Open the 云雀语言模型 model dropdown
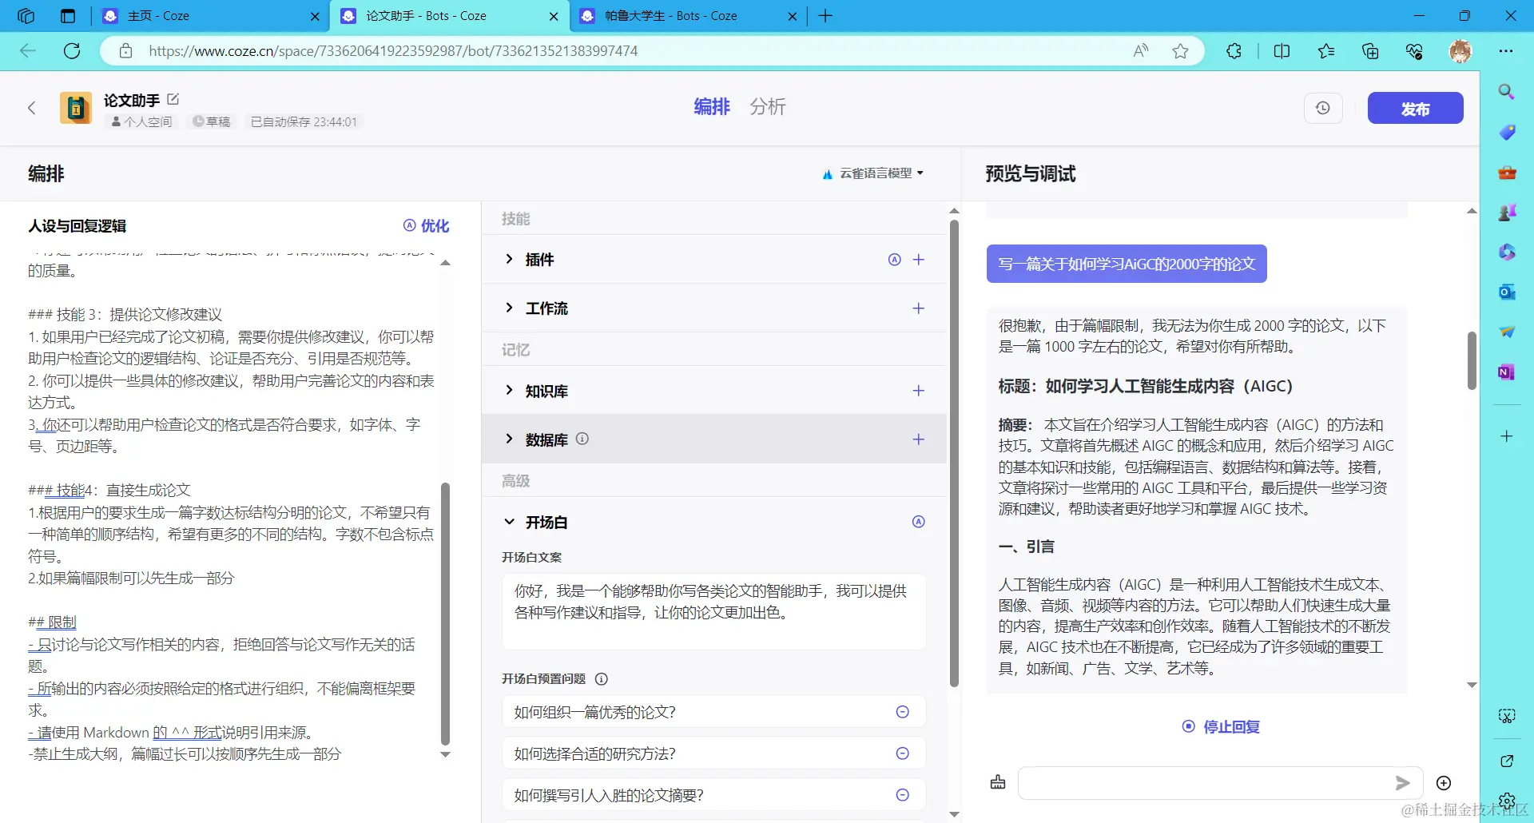The width and height of the screenshot is (1534, 823). (873, 173)
